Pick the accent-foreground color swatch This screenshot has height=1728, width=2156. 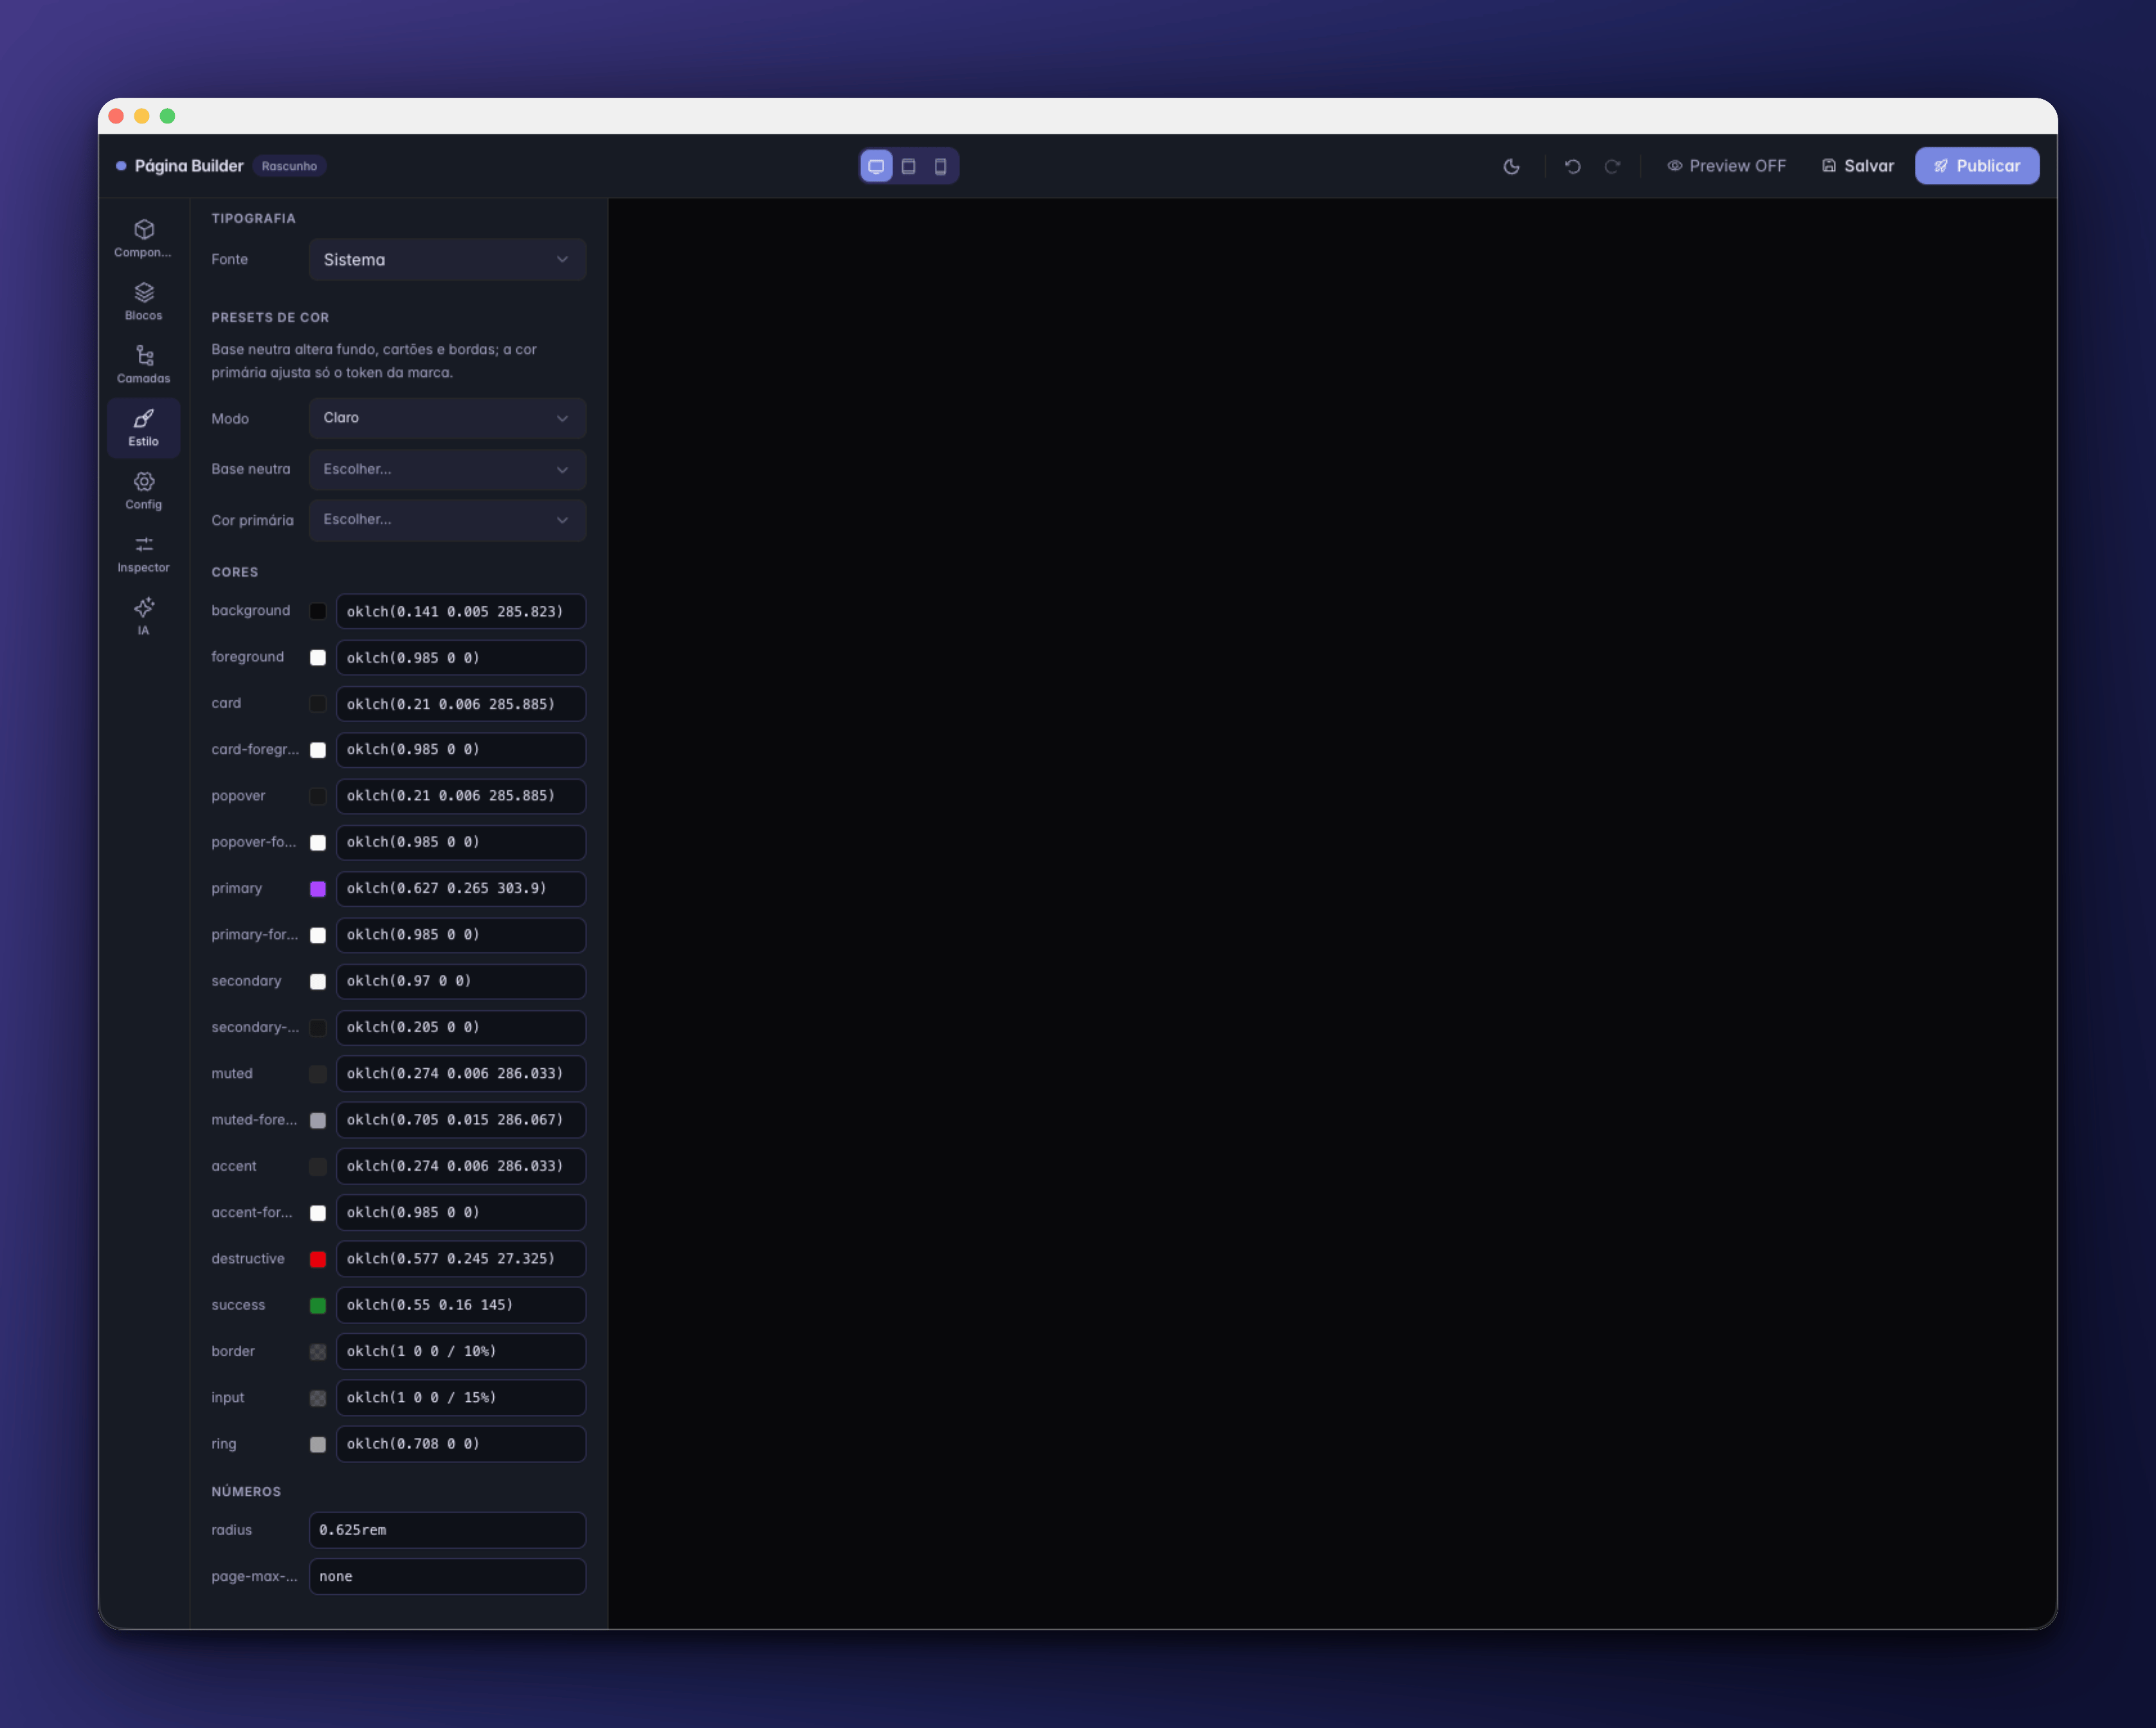click(318, 1213)
